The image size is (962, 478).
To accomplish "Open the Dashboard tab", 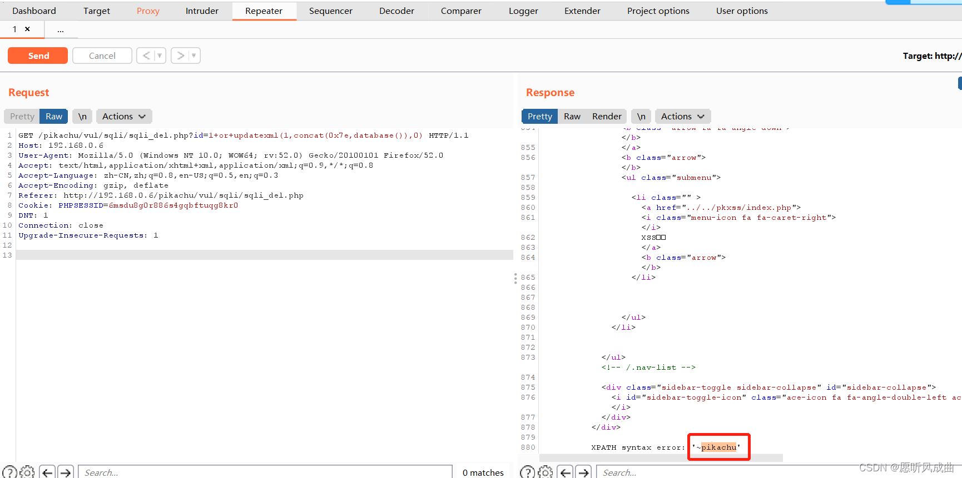I will tap(34, 11).
